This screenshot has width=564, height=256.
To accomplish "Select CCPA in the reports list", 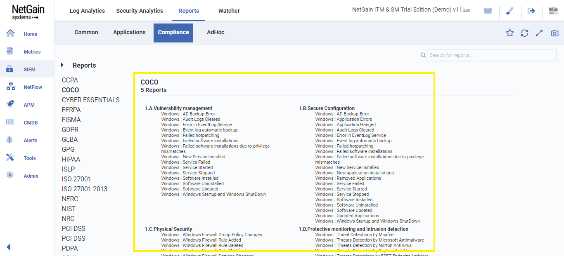I will coord(70,80).
